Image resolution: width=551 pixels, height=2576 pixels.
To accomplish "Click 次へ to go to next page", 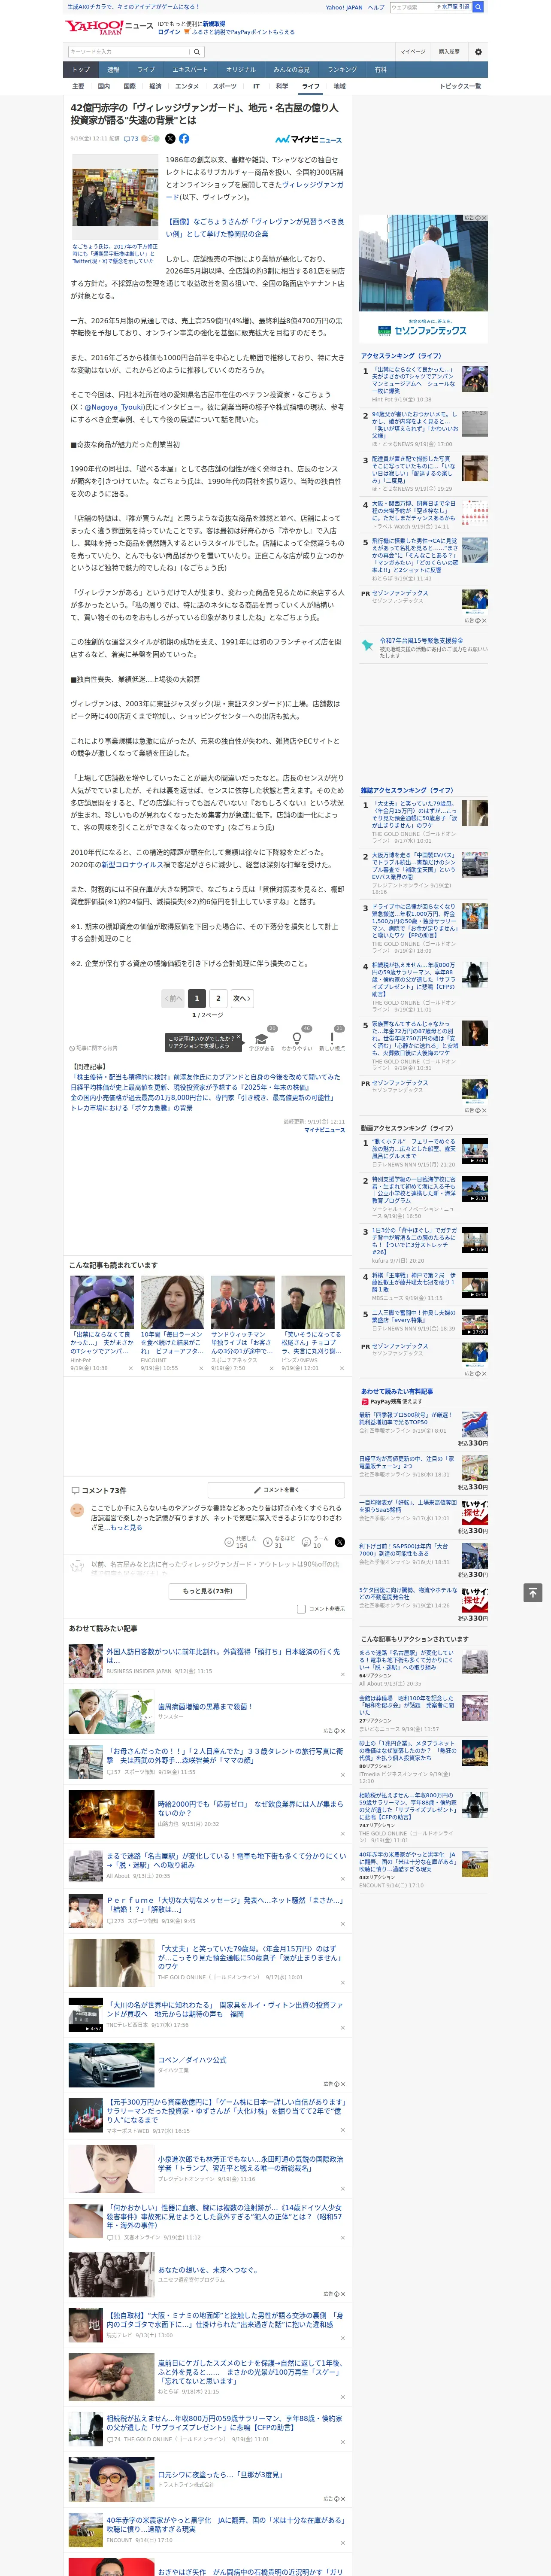I will 242,998.
